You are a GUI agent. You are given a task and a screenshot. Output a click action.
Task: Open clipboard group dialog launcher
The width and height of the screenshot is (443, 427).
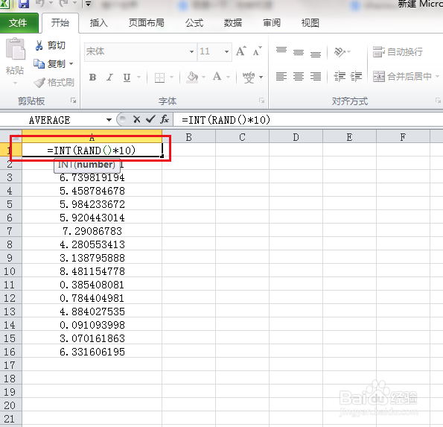74,101
